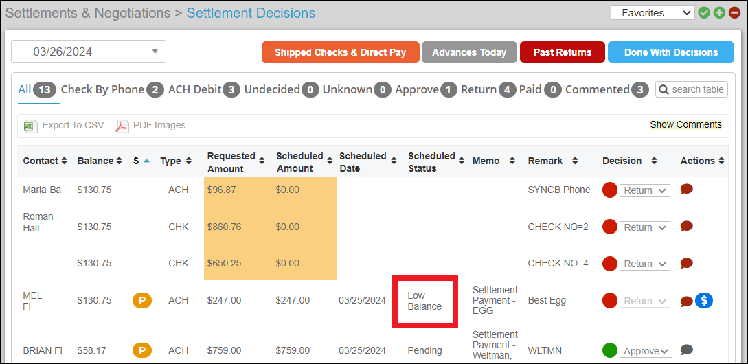Sort by Actions column arrows
This screenshot has width=748, height=364.
[721, 161]
